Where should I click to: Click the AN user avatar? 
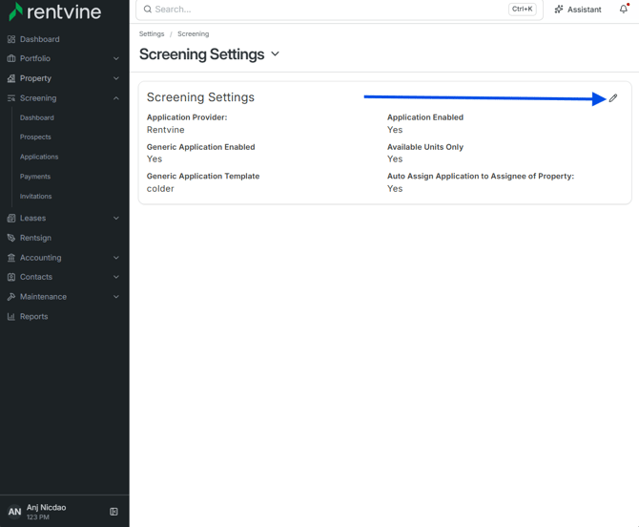[x=14, y=512]
